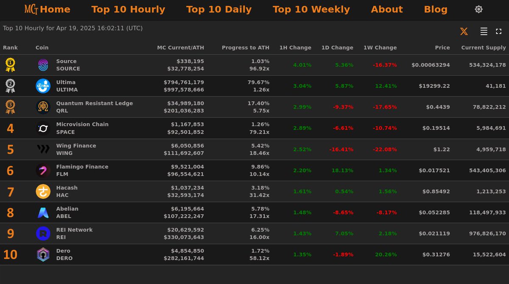Open the REI Network name link
The width and height of the screenshot is (509, 284).
(x=74, y=230)
